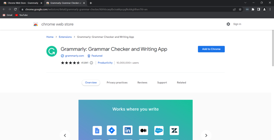The image size is (274, 140).
Task: Click the rating info circle icon
Action: tap(92, 63)
